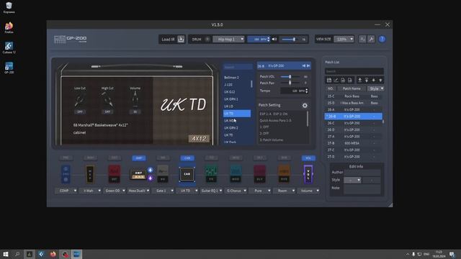Open the Guitar EQ 1 dropdown
461x259 pixels.
pos(212,191)
